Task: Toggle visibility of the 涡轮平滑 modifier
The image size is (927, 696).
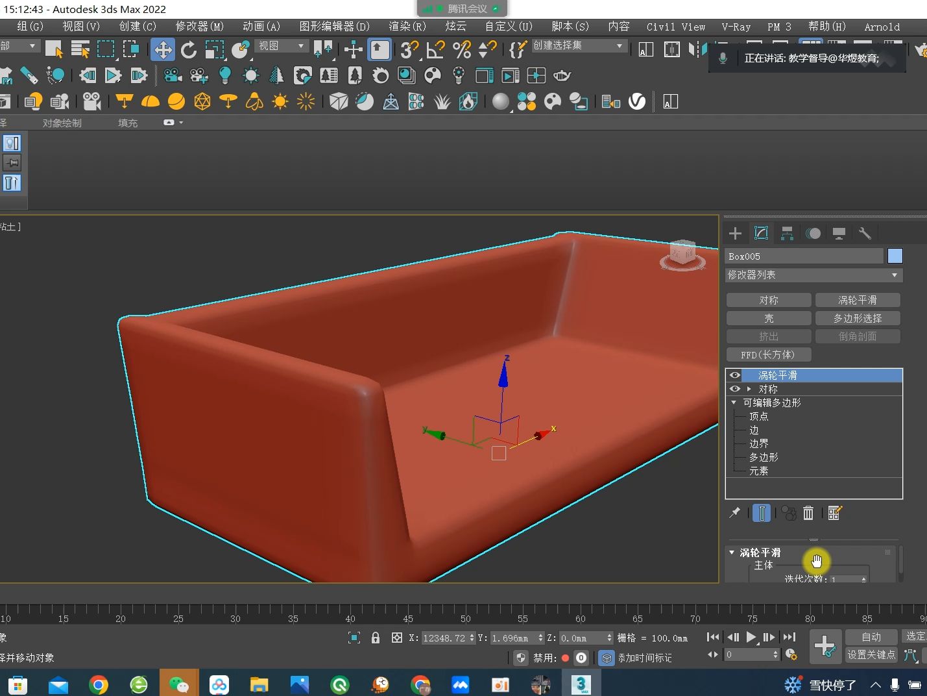Action: coord(734,375)
